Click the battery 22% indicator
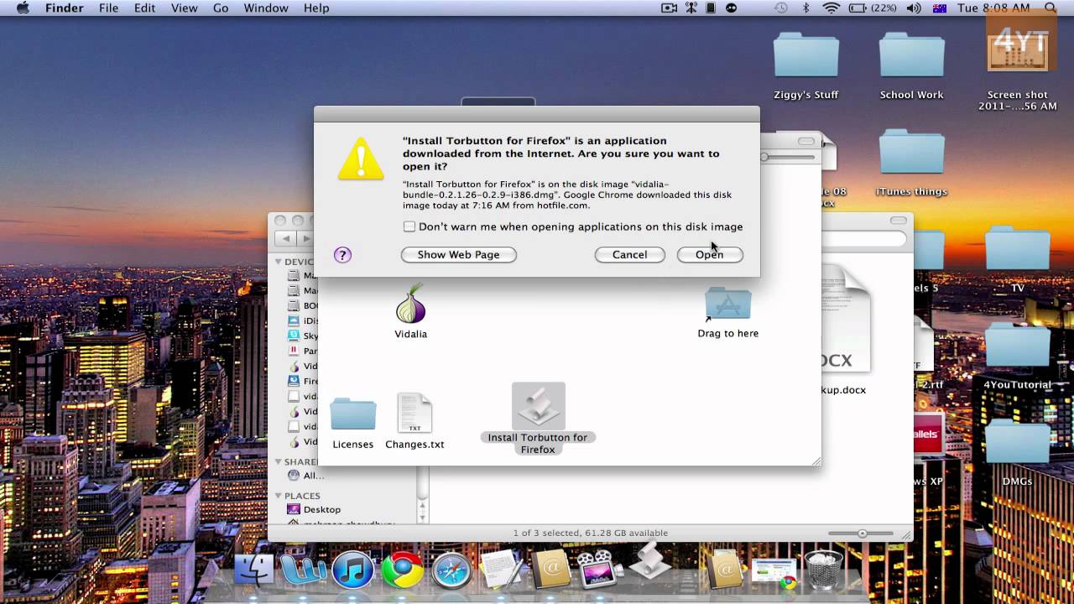The height and width of the screenshot is (604, 1074). pyautogui.click(x=872, y=8)
